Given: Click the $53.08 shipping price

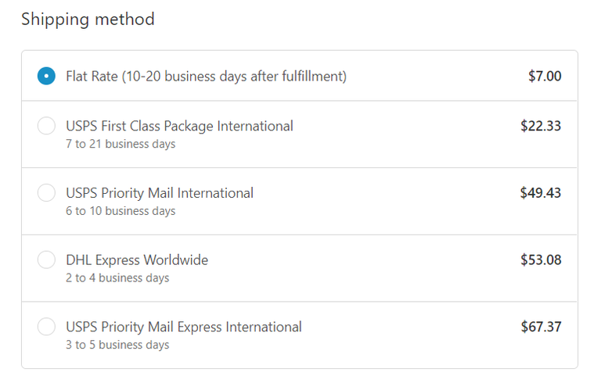Looking at the screenshot, I should (541, 260).
